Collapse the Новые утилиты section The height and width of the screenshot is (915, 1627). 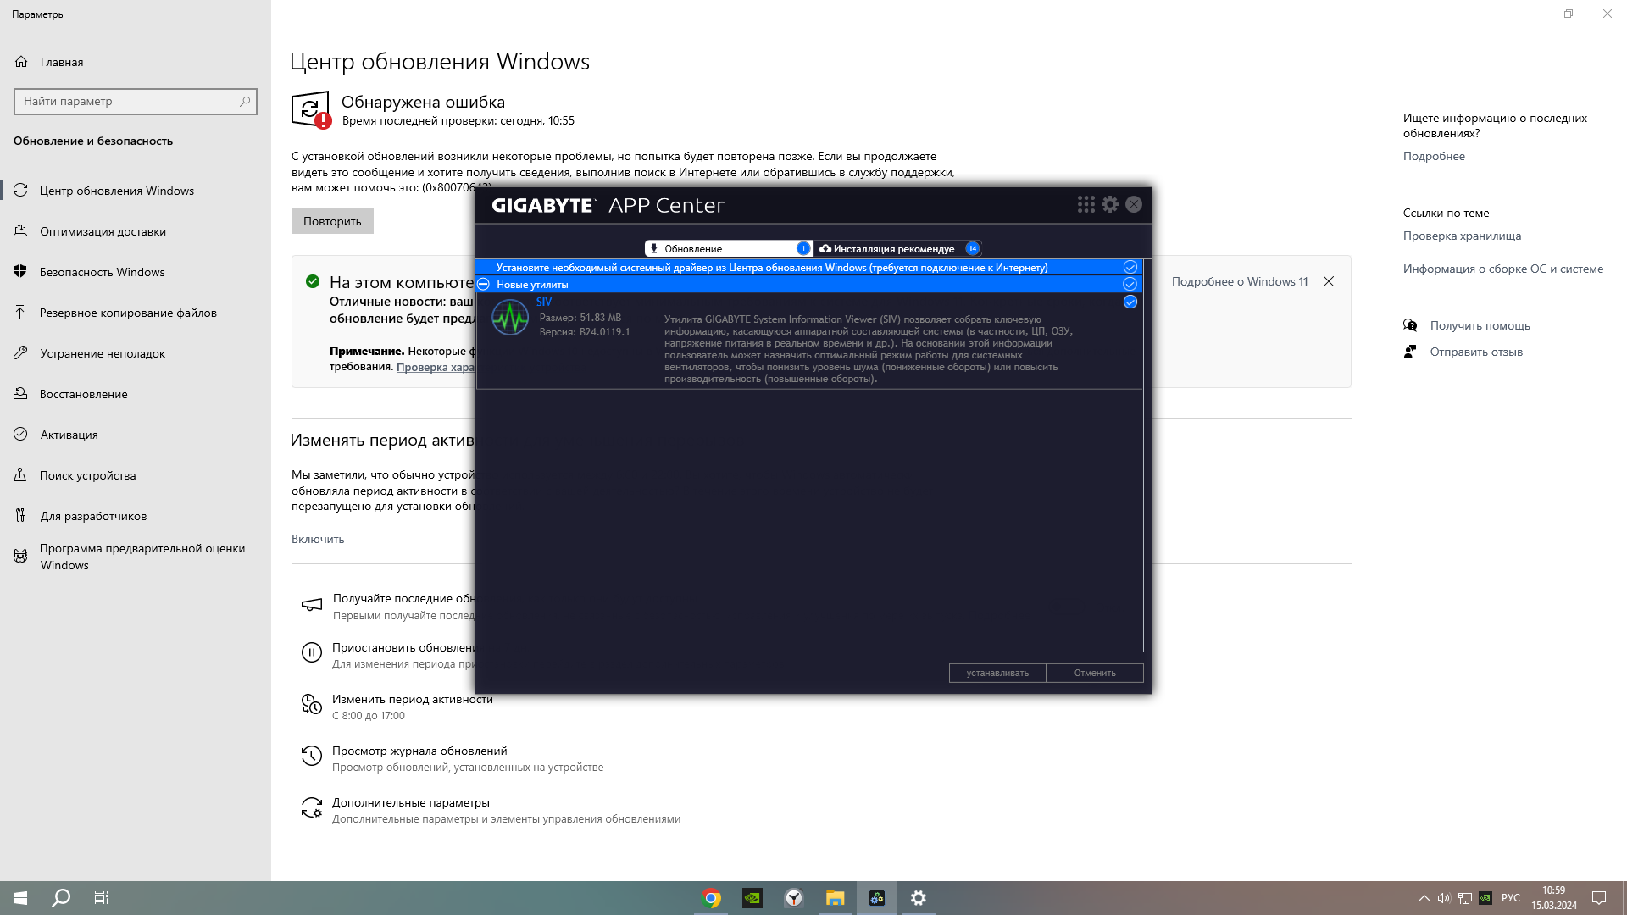[483, 284]
